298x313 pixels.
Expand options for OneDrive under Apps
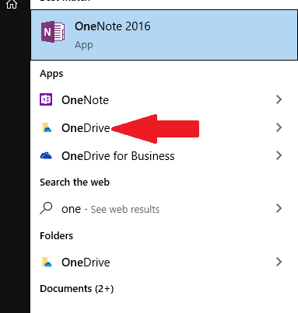point(279,127)
